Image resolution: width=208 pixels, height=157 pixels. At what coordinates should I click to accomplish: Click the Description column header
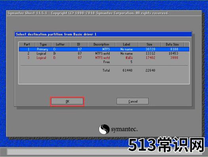[x=101, y=44]
